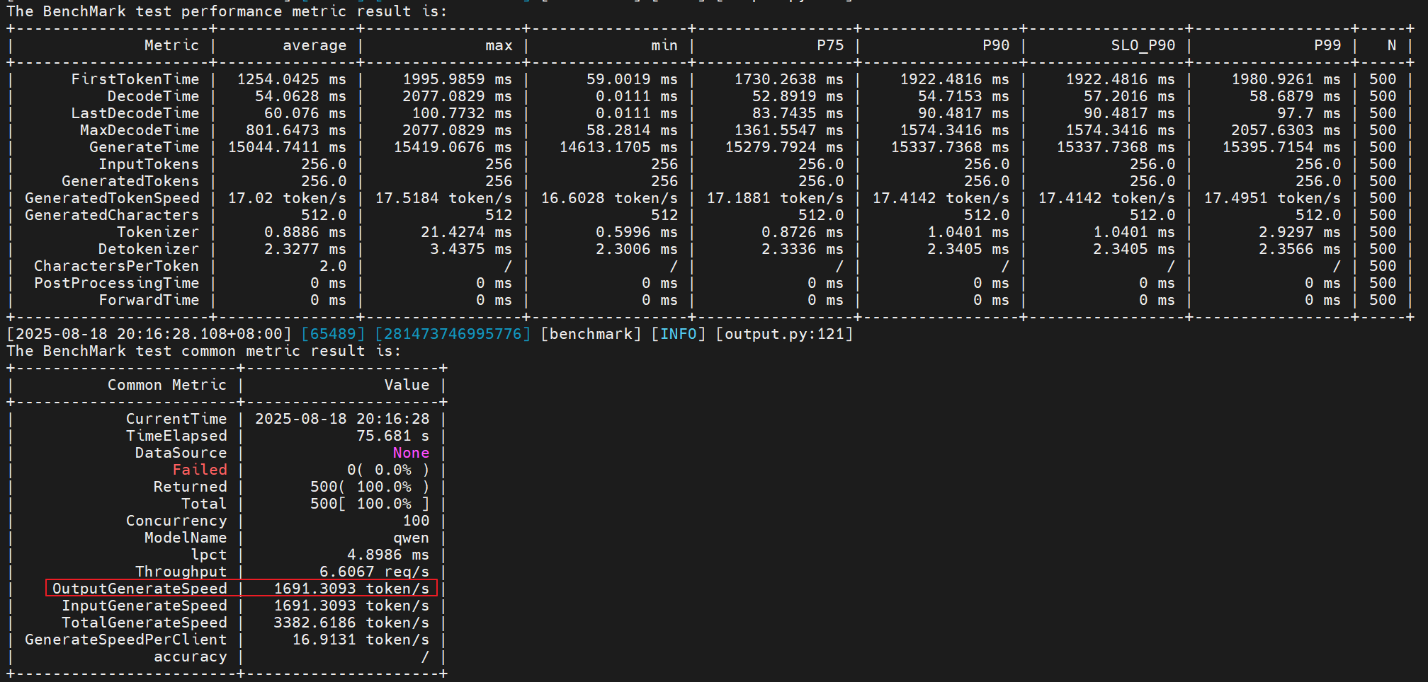
Task: Click the Value column header
Action: point(407,385)
